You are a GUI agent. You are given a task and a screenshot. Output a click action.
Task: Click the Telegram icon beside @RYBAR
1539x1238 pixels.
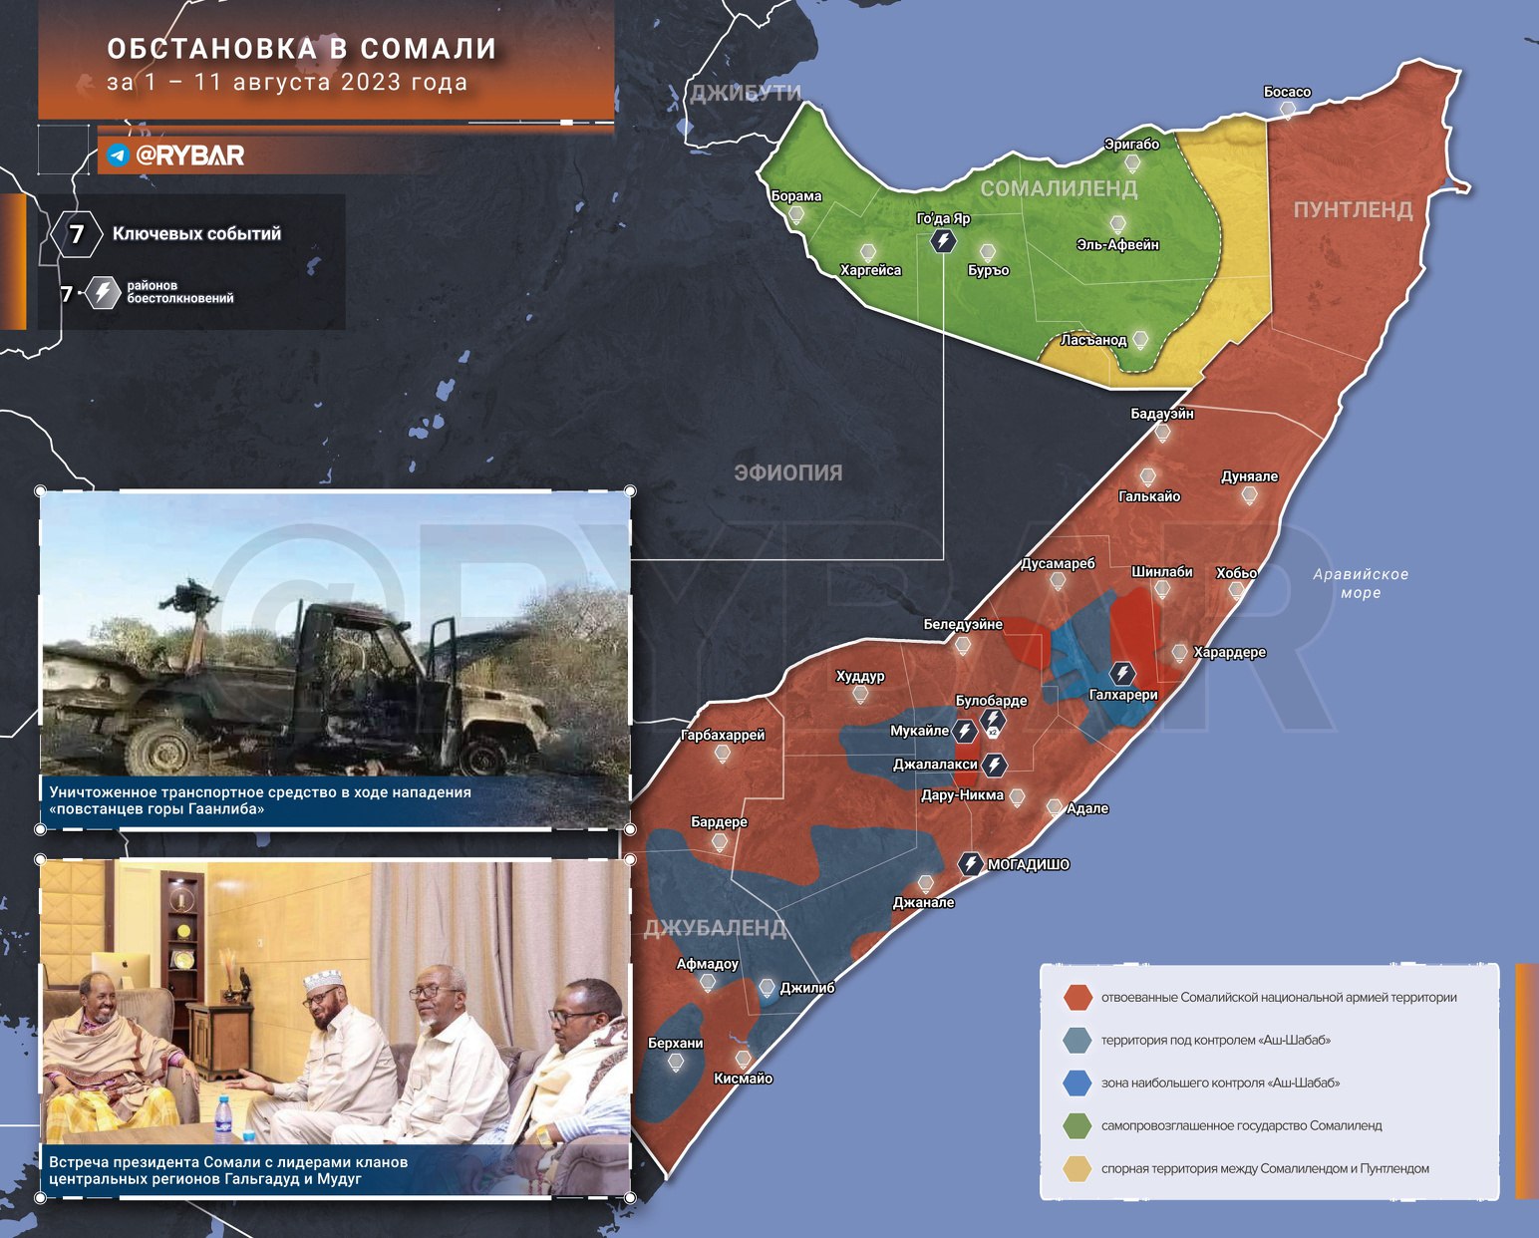[x=119, y=155]
